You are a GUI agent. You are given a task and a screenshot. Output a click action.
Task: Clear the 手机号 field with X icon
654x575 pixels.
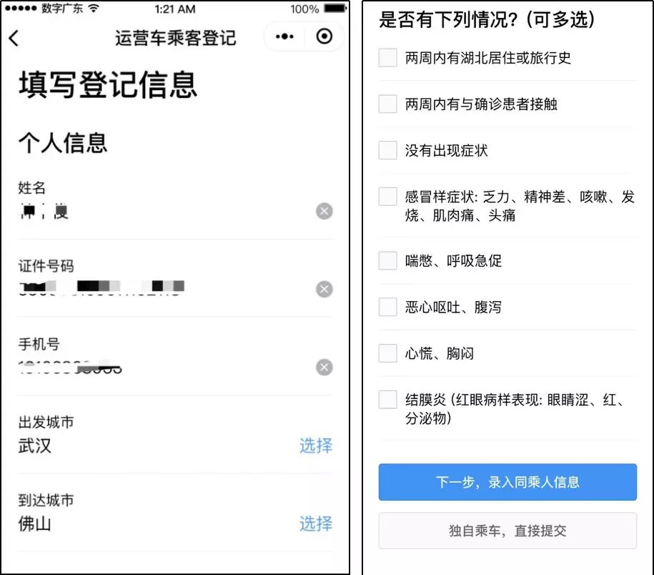pyautogui.click(x=324, y=367)
